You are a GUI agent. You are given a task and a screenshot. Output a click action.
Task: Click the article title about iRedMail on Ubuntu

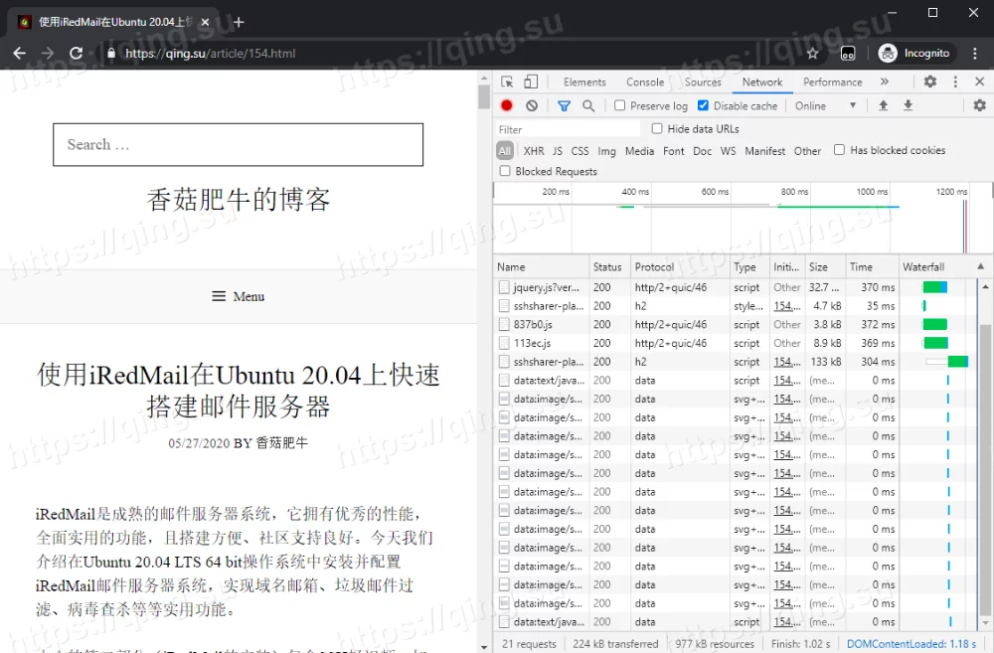[x=239, y=391]
